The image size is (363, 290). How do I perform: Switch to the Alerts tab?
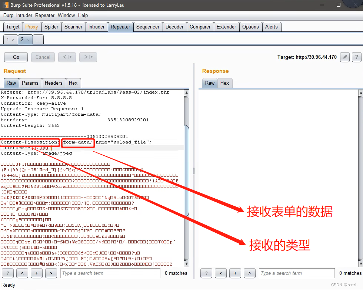point(271,27)
